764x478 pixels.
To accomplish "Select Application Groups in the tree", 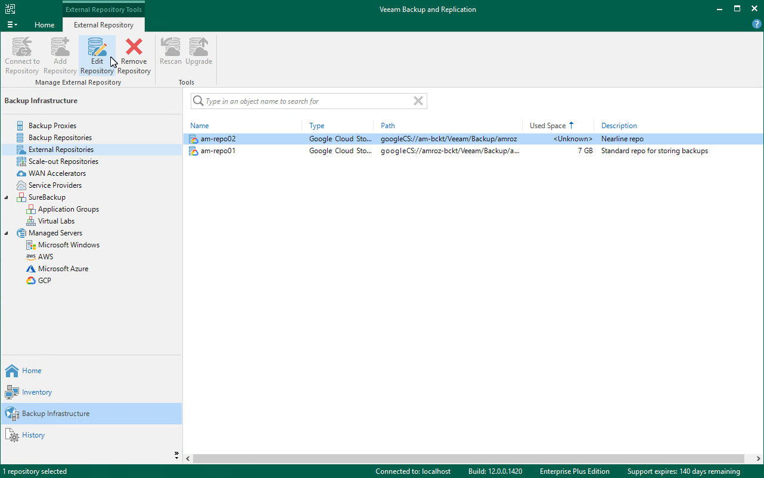I will (x=69, y=209).
